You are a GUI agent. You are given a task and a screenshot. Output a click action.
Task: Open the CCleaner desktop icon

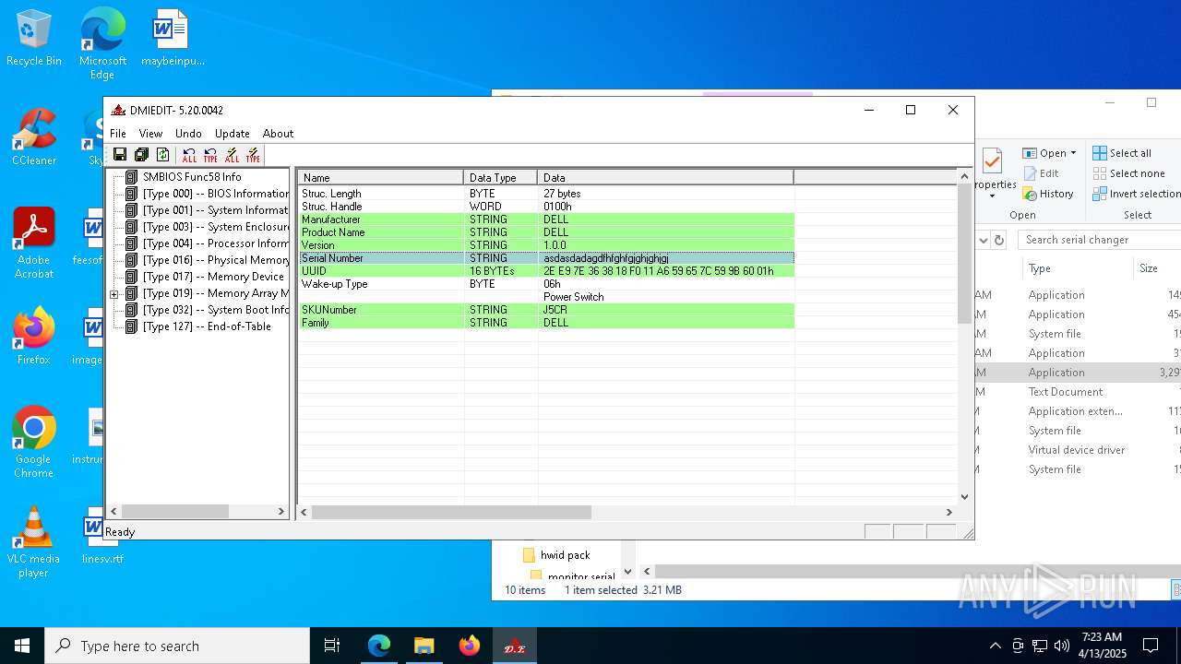coord(34,137)
